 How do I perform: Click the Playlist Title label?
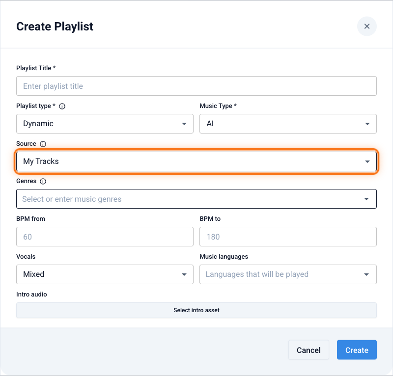[x=36, y=68]
